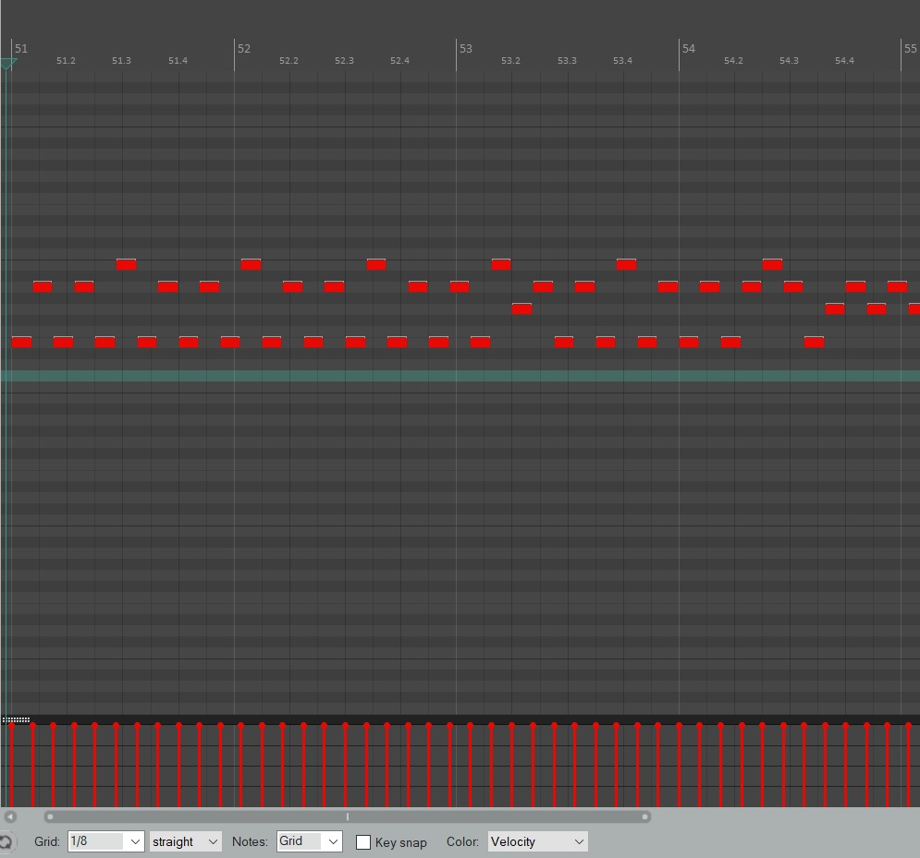This screenshot has height=858, width=920.
Task: Open the straight grid type dropdown
Action: (x=186, y=841)
